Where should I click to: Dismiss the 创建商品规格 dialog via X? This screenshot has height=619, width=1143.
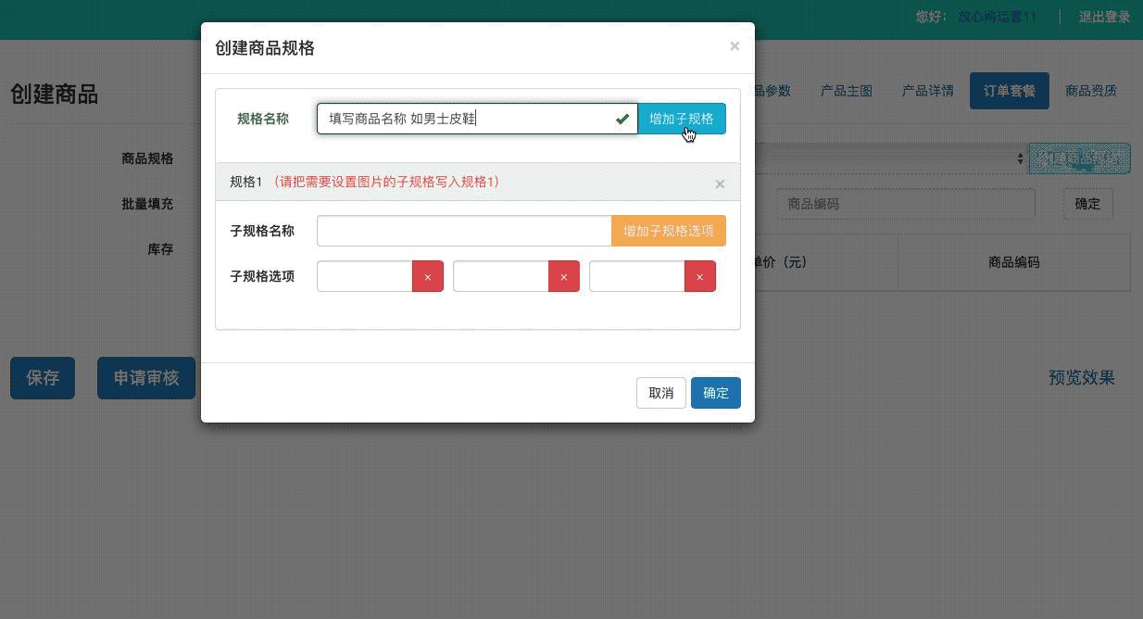click(x=735, y=45)
